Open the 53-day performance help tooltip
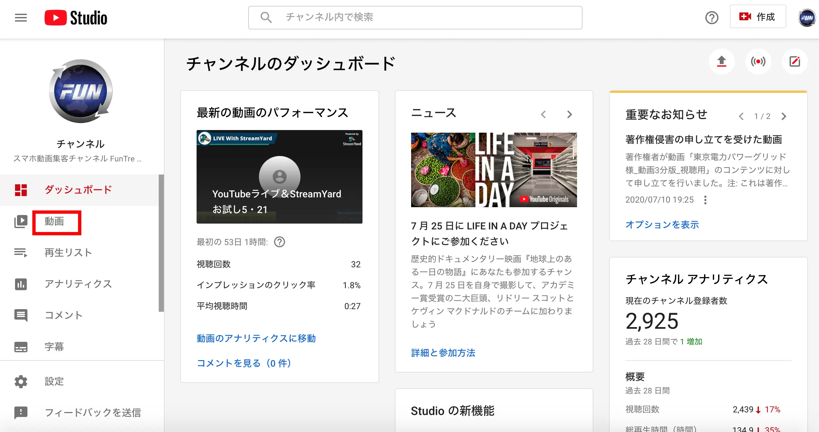 280,242
